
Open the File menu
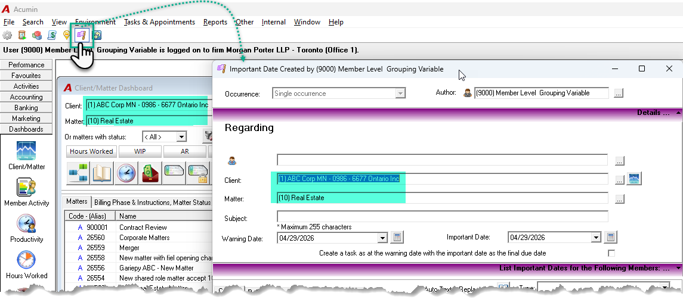coord(9,22)
